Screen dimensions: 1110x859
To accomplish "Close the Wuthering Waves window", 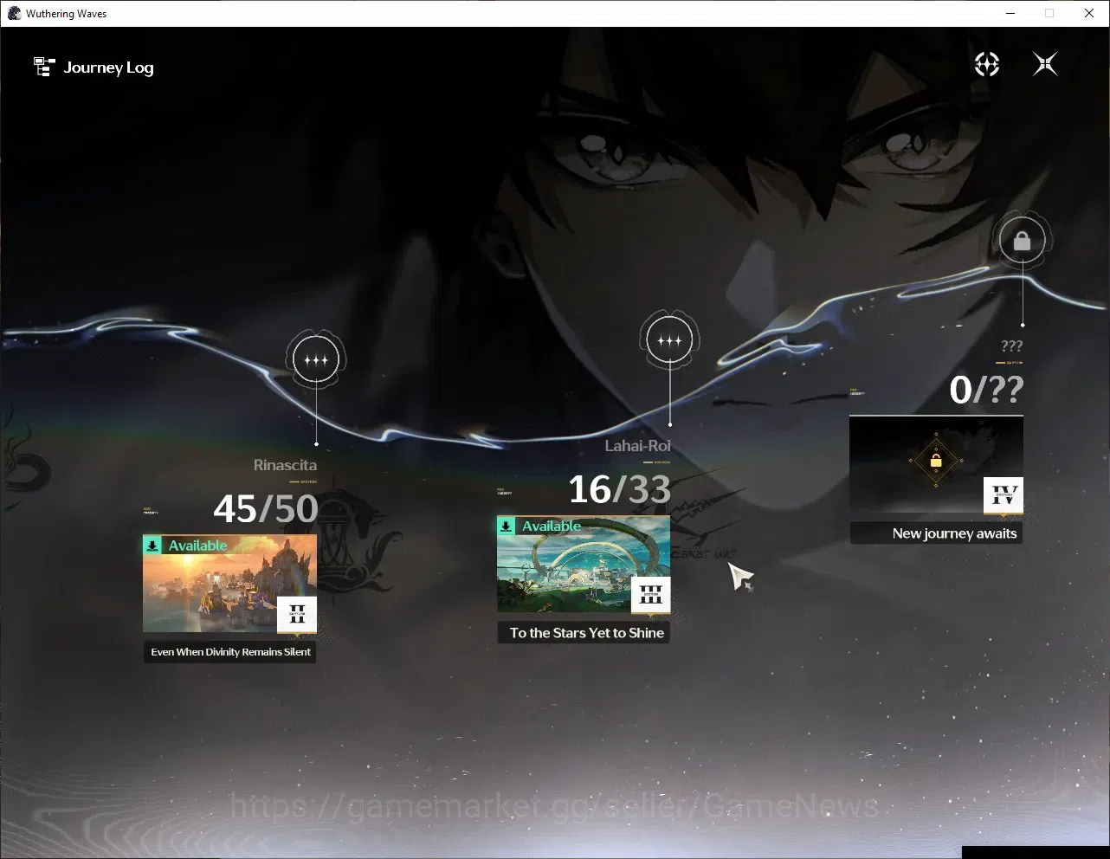I will (x=1089, y=13).
